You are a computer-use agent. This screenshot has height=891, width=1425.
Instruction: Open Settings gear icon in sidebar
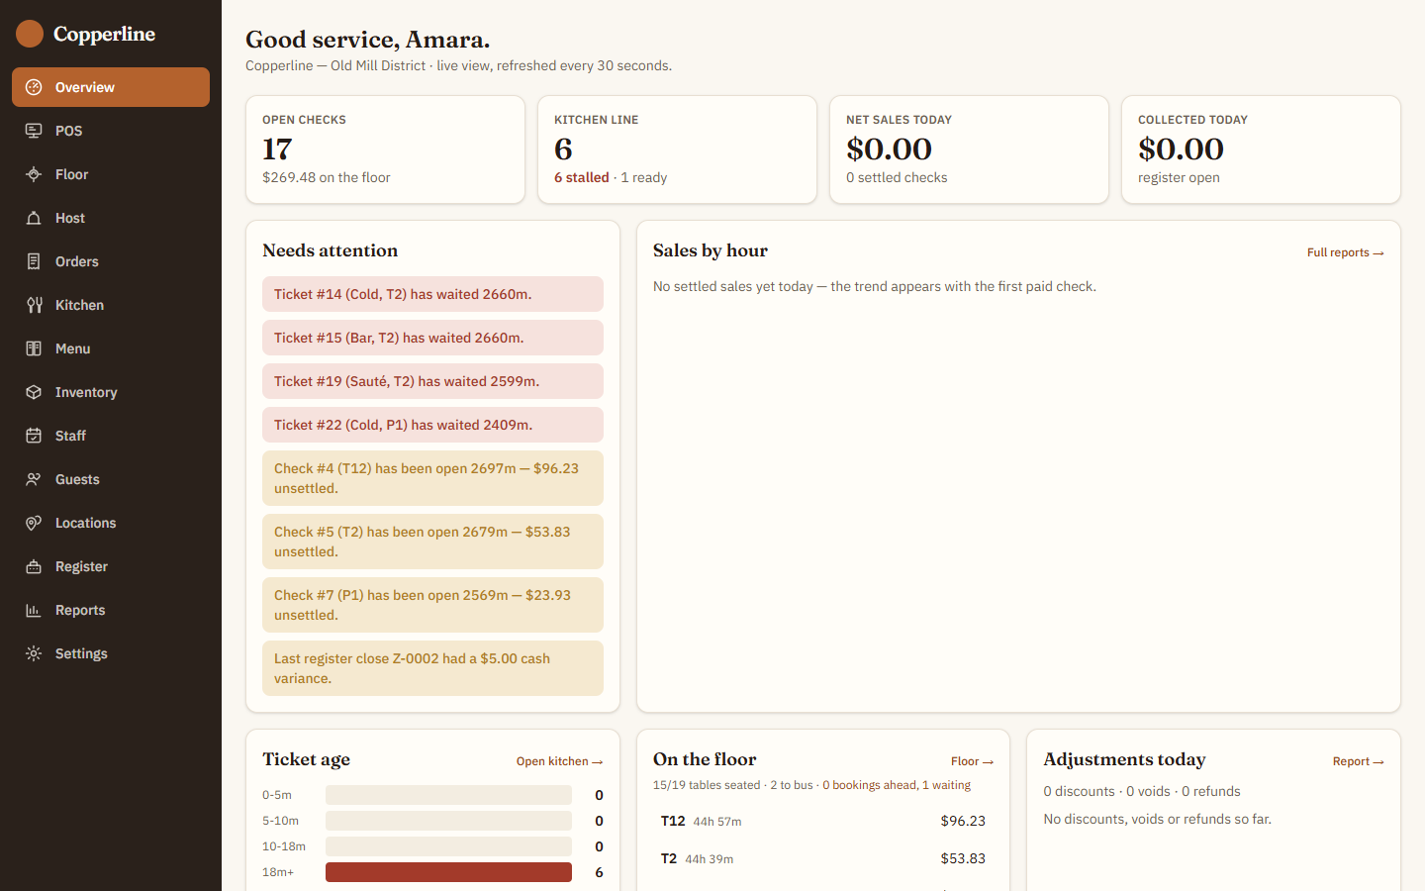coord(34,653)
